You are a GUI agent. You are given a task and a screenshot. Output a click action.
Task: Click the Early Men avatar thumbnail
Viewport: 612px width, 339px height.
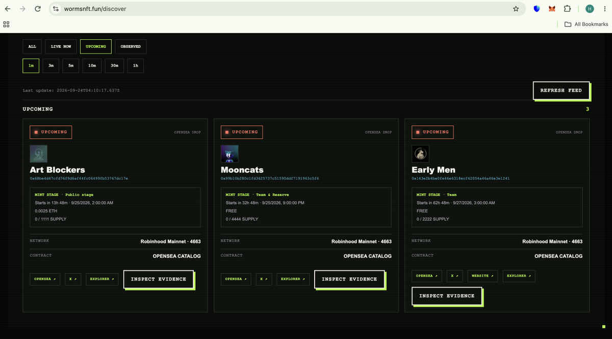(x=420, y=154)
